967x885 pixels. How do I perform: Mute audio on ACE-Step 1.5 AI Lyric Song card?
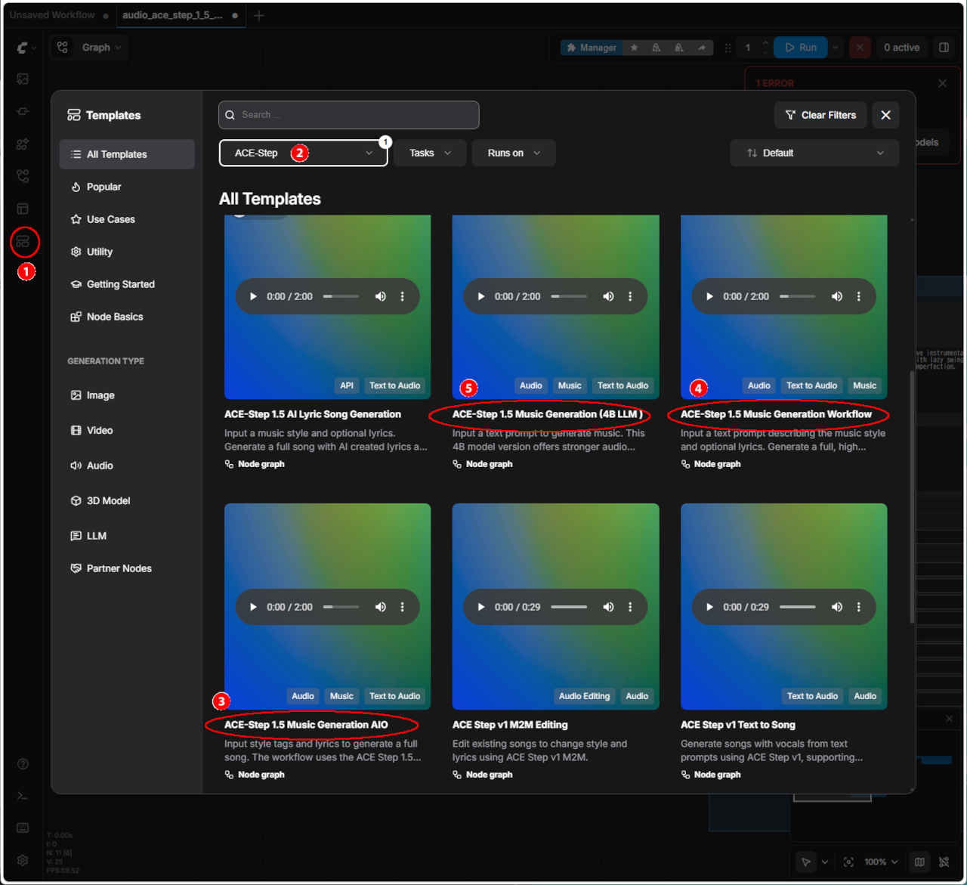[x=381, y=296]
